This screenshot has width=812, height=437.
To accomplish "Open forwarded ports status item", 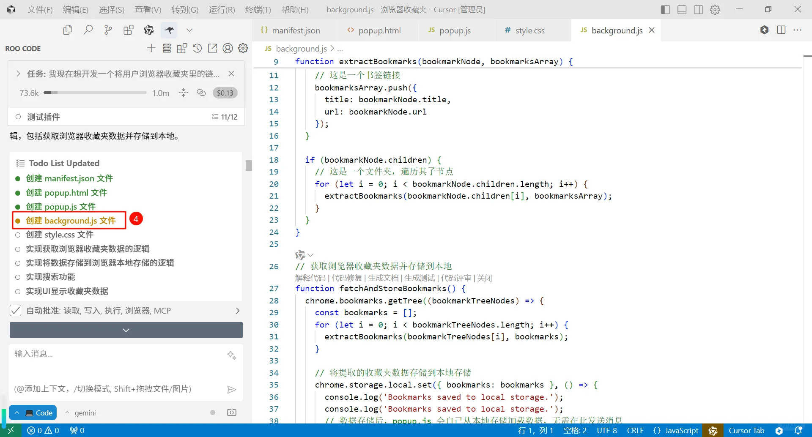I will coord(77,430).
